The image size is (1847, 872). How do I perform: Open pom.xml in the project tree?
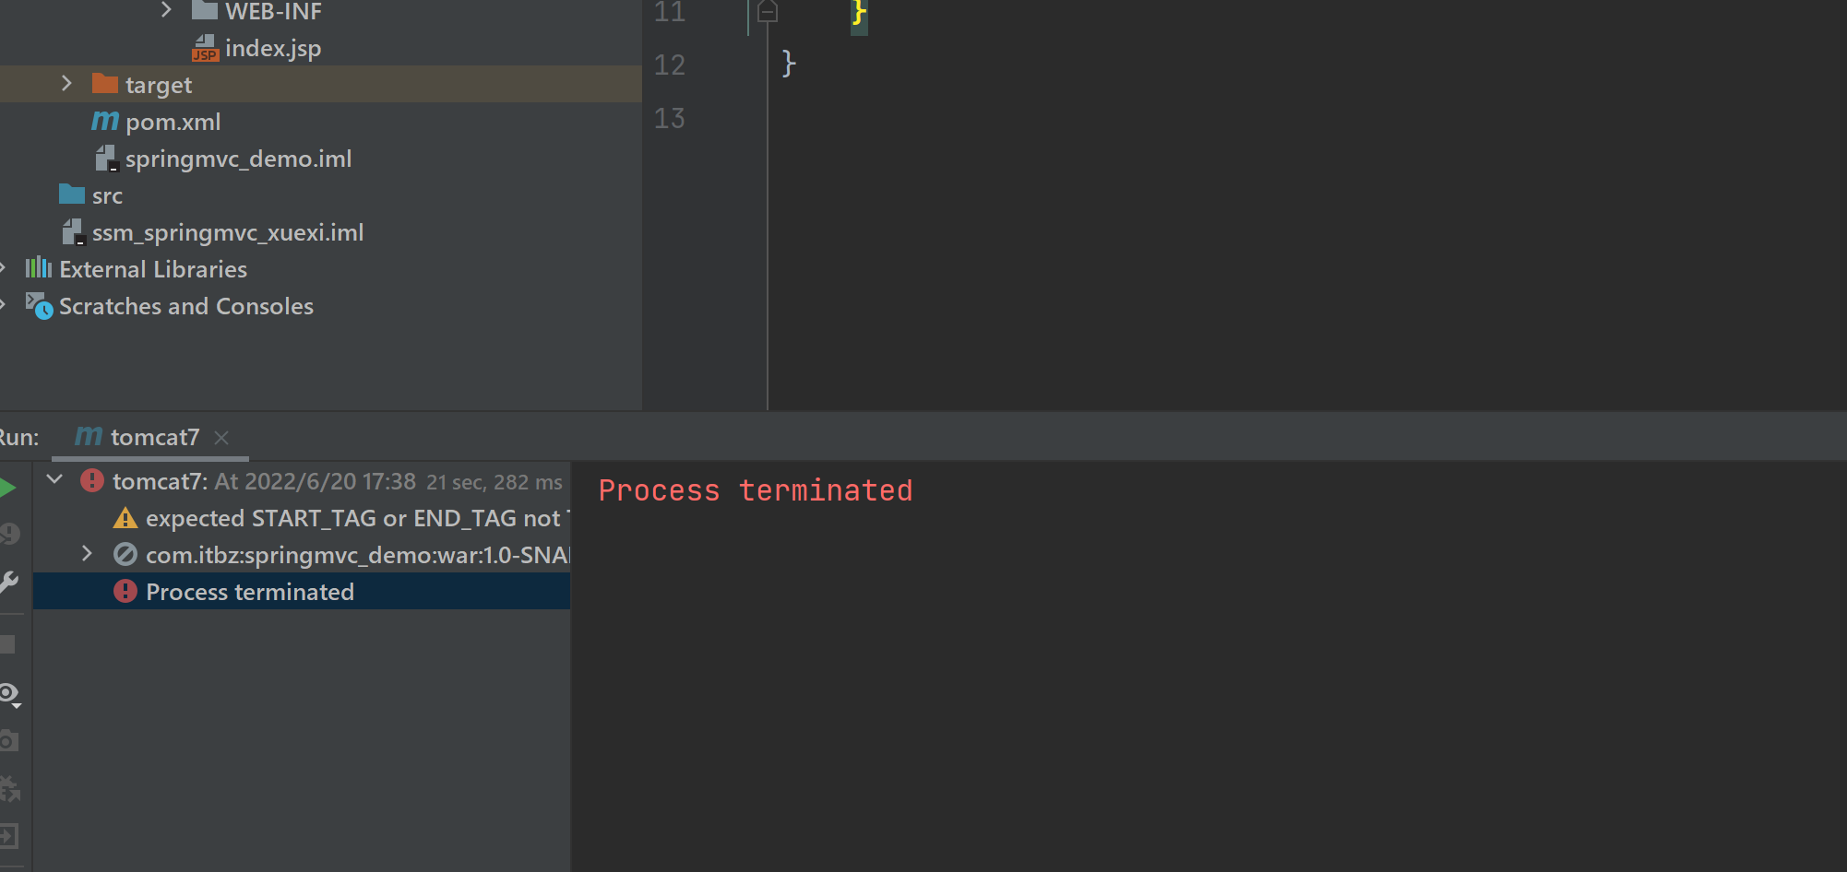(173, 122)
